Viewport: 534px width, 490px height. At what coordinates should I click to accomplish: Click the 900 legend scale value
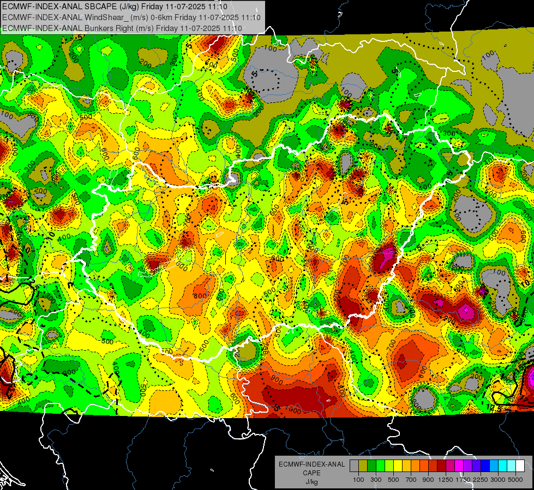tap(428, 480)
